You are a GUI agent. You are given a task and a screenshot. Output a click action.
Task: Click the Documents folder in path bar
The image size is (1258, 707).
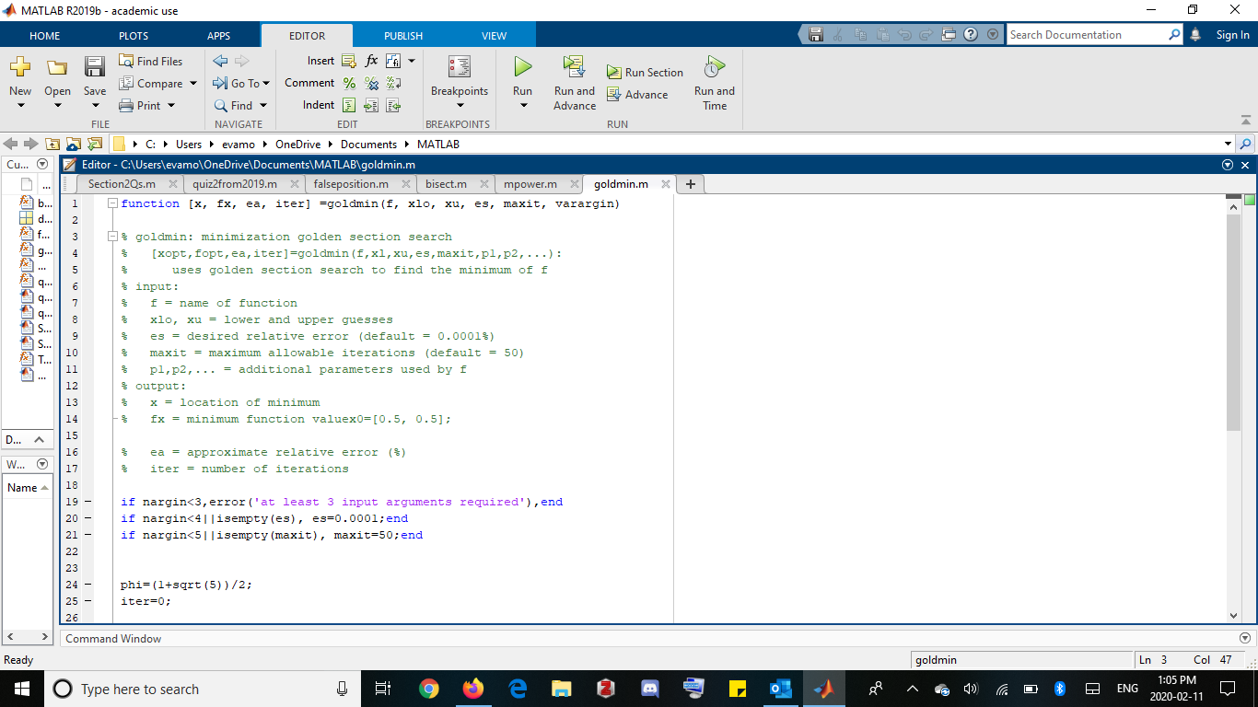click(368, 144)
